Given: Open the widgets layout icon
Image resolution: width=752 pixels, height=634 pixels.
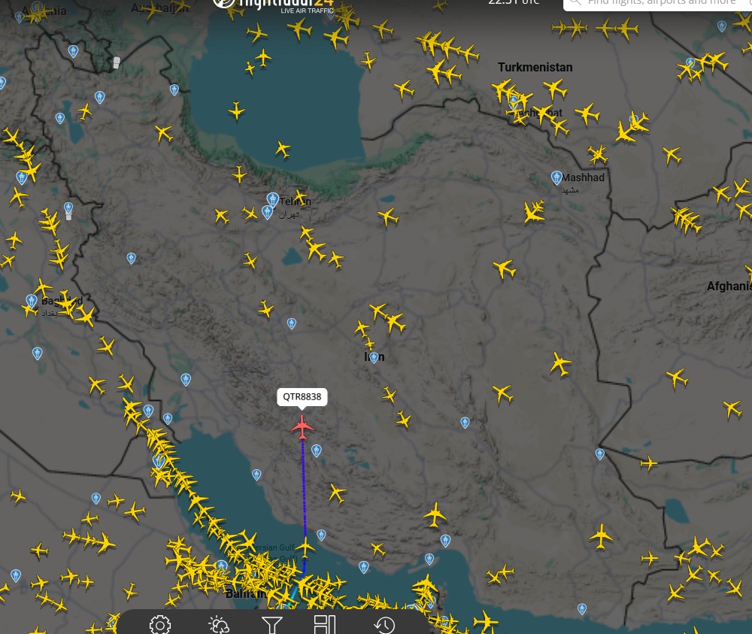Looking at the screenshot, I should 325,625.
